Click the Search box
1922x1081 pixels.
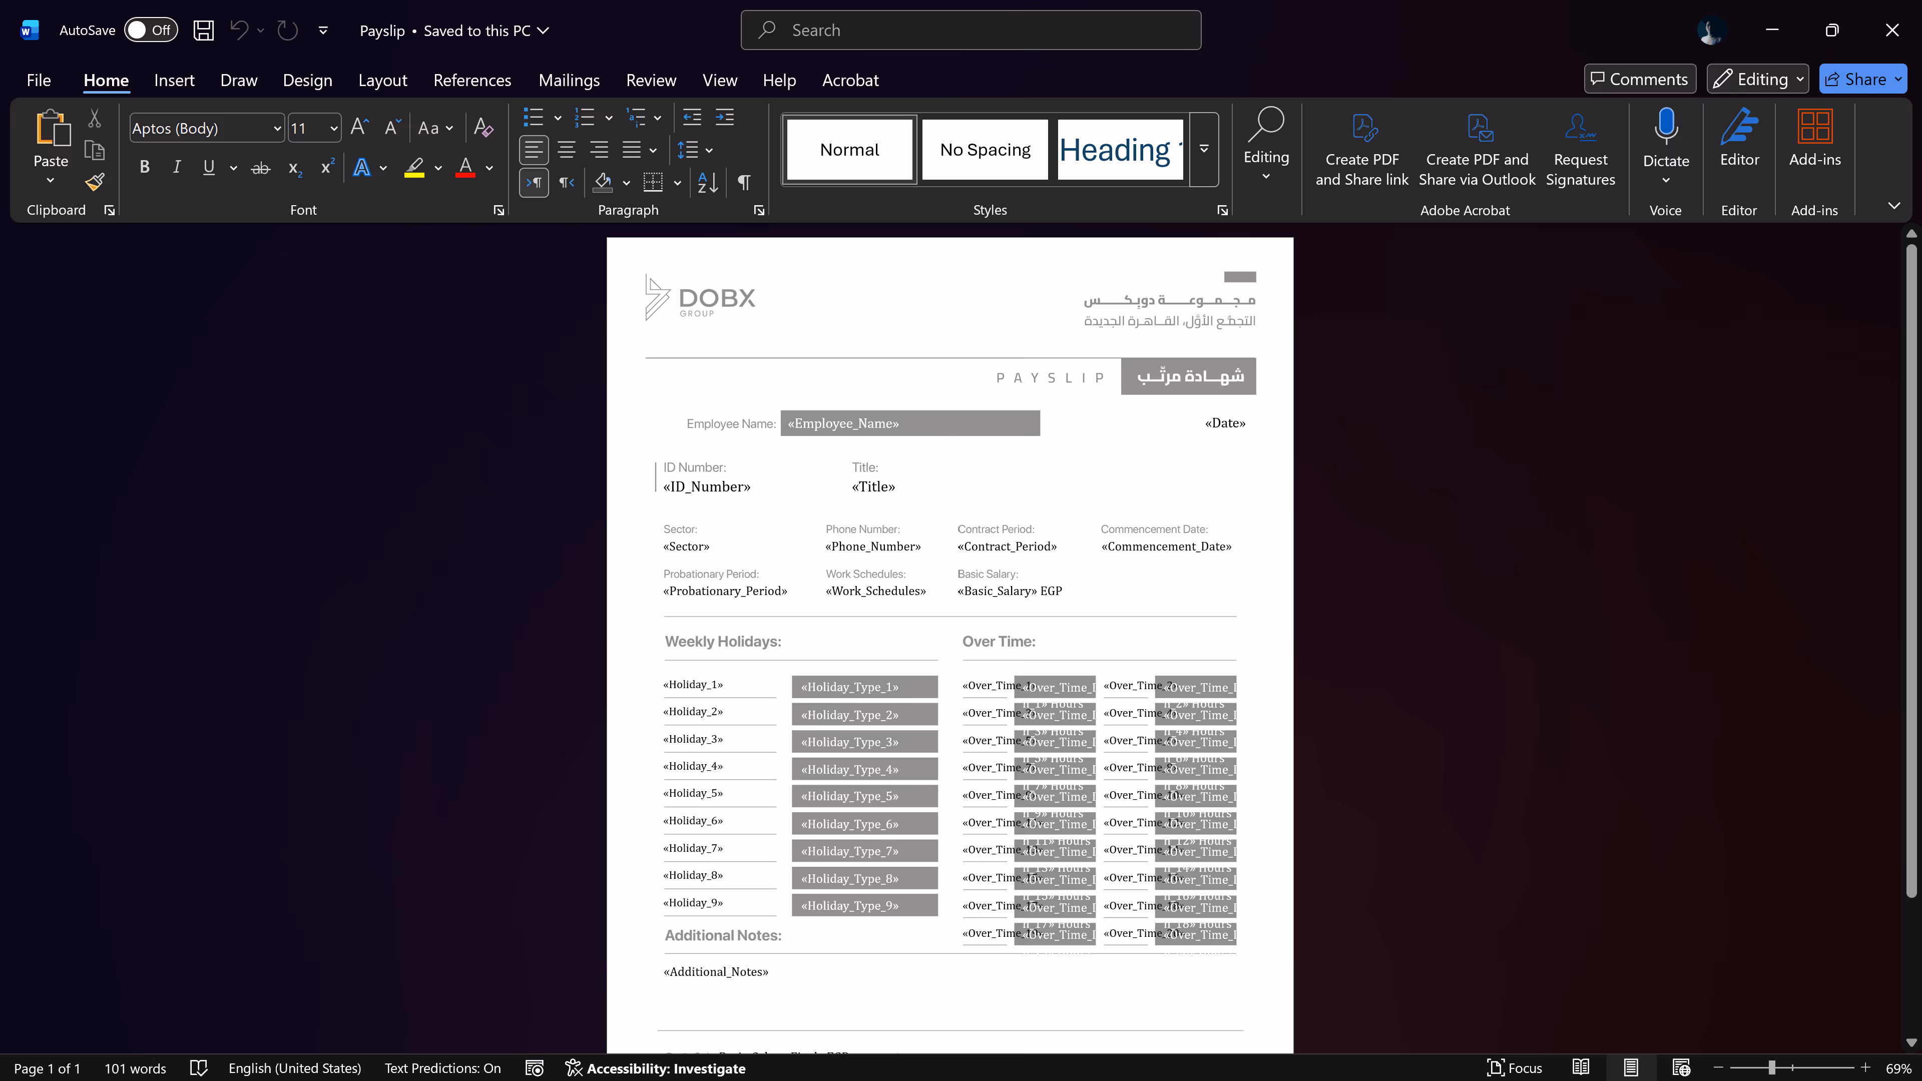(x=970, y=30)
